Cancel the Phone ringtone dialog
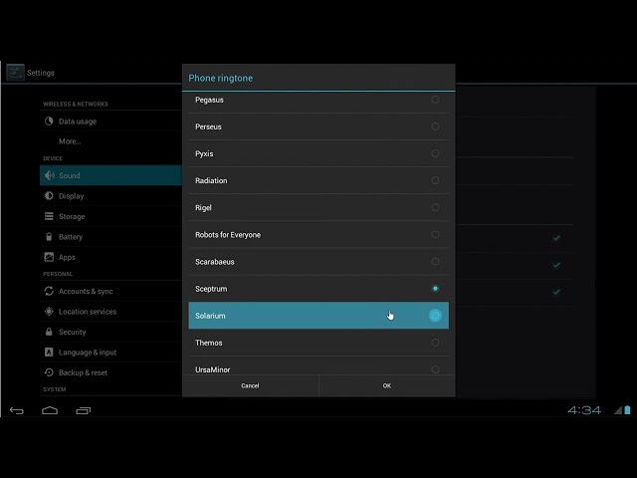The width and height of the screenshot is (637, 478). coord(250,385)
